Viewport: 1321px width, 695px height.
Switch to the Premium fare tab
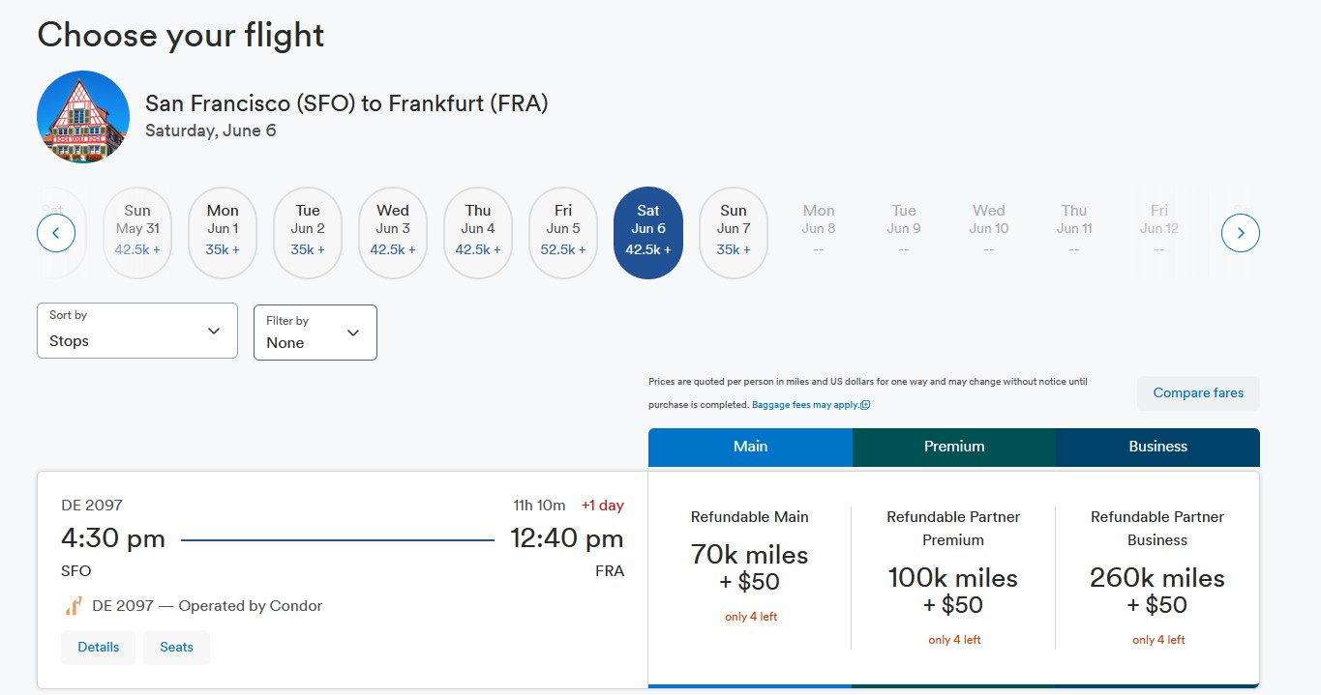pyautogui.click(x=953, y=447)
